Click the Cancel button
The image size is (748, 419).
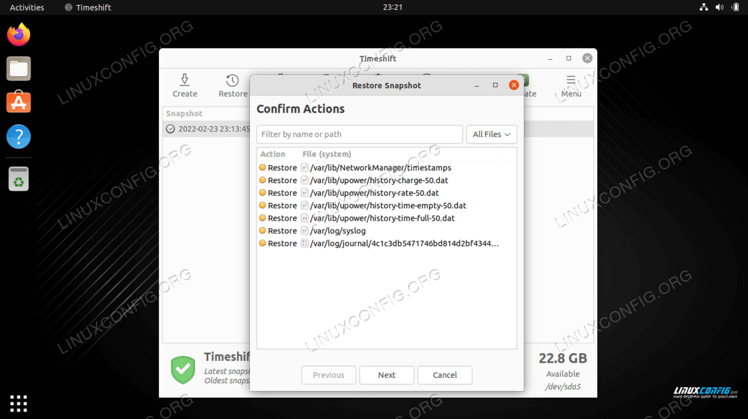[444, 375]
